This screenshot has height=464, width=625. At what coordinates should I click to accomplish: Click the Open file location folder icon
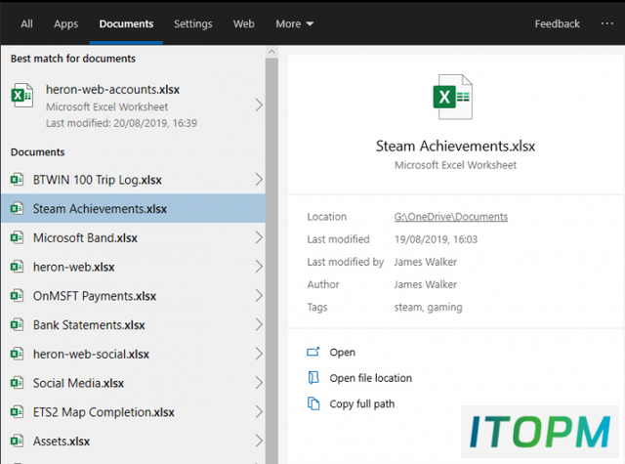click(313, 377)
